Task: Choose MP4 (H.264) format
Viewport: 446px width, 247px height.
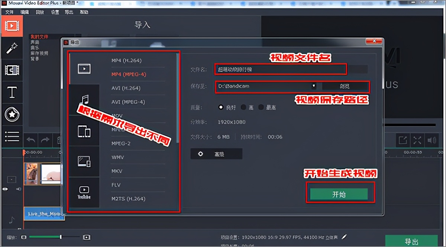Action: pos(126,60)
